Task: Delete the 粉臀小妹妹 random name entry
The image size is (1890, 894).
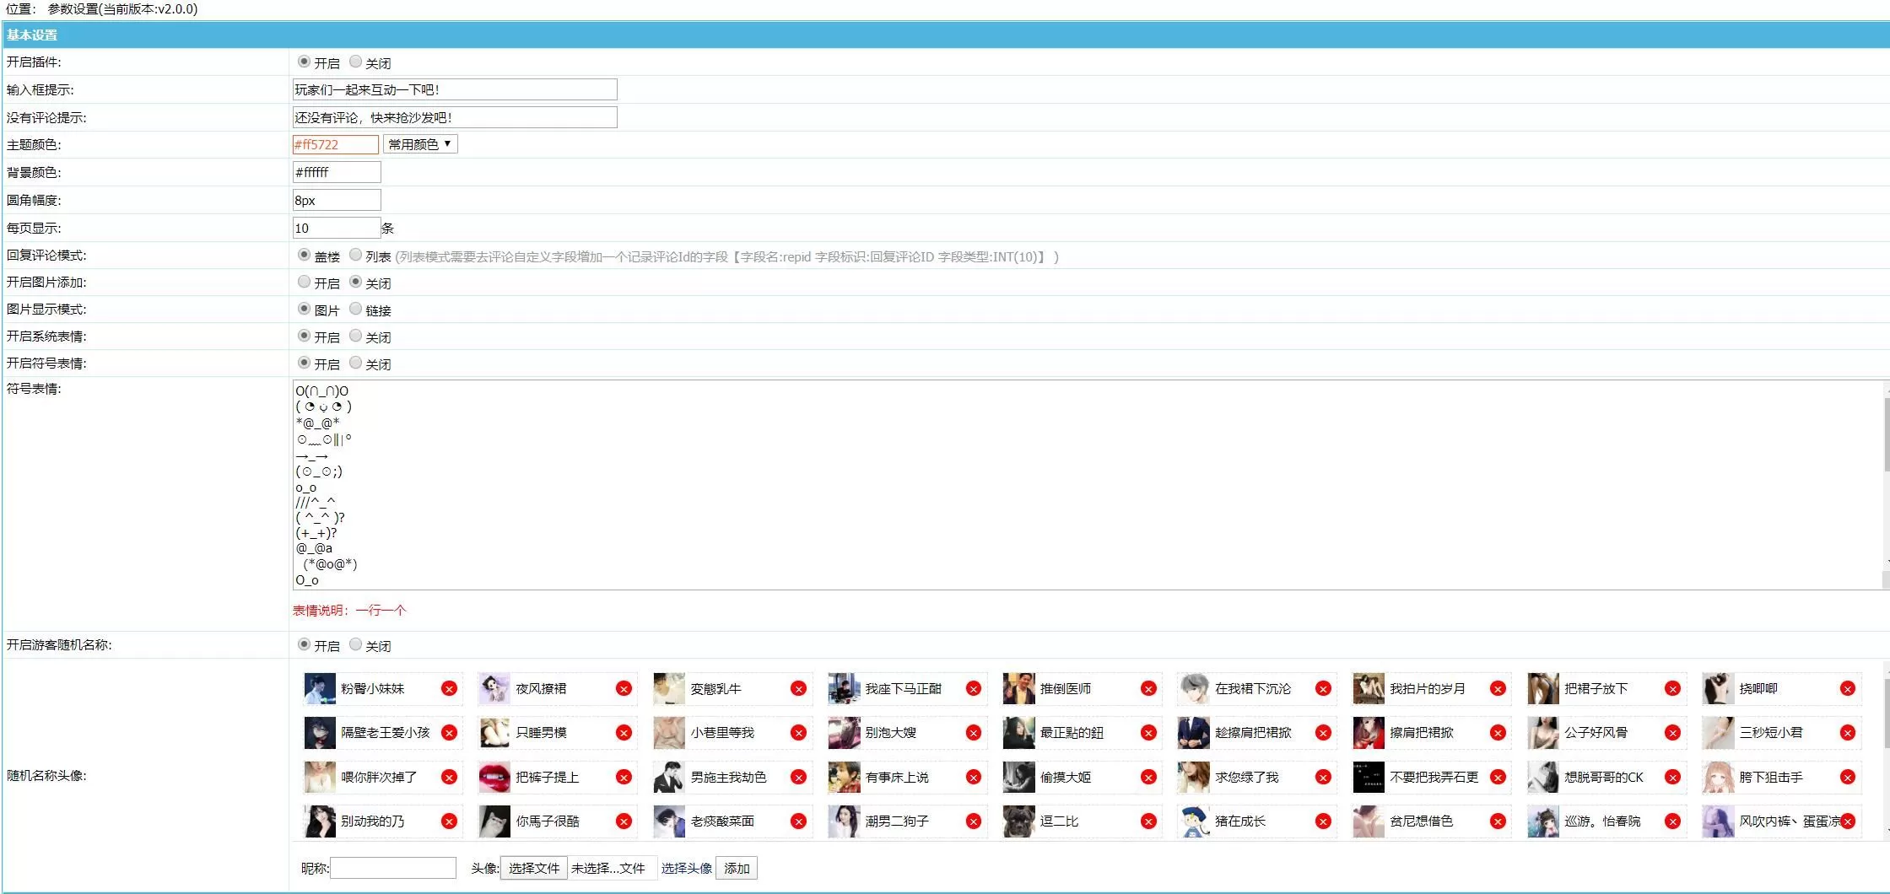Action: [449, 689]
